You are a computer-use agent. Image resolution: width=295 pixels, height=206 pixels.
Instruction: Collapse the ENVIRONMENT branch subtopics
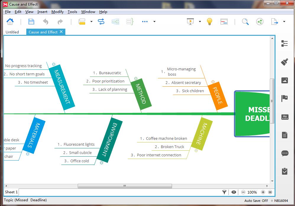[102, 163]
